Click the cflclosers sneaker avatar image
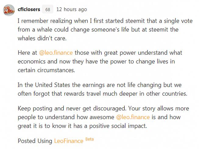 (9, 10)
